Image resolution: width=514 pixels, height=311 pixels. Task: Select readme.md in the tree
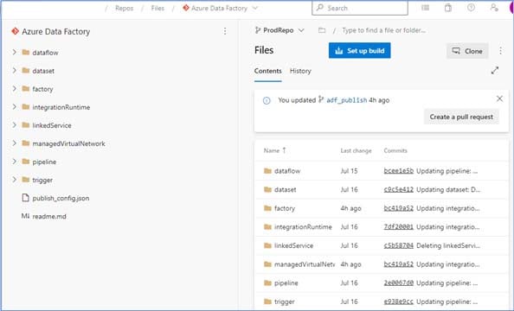pos(49,216)
